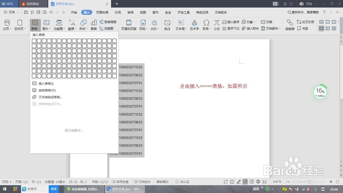Click the zoom in plus button
Viewport: 343px width, 193px height.
(x=331, y=182)
